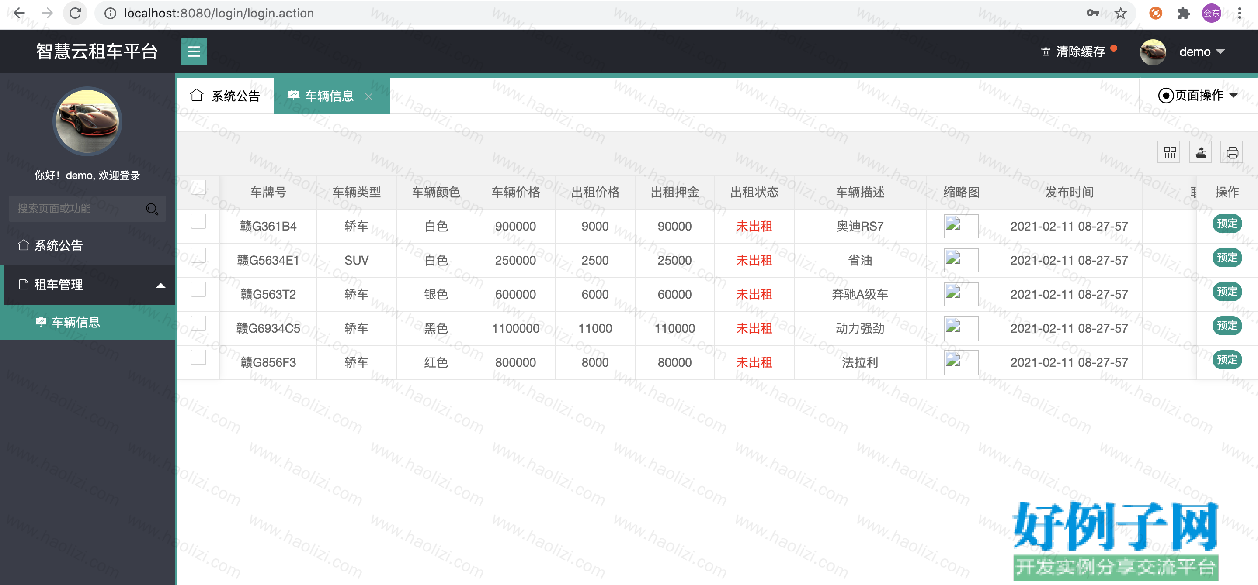
Task: Click the trash icon beside 清除缓存
Action: point(1045,52)
